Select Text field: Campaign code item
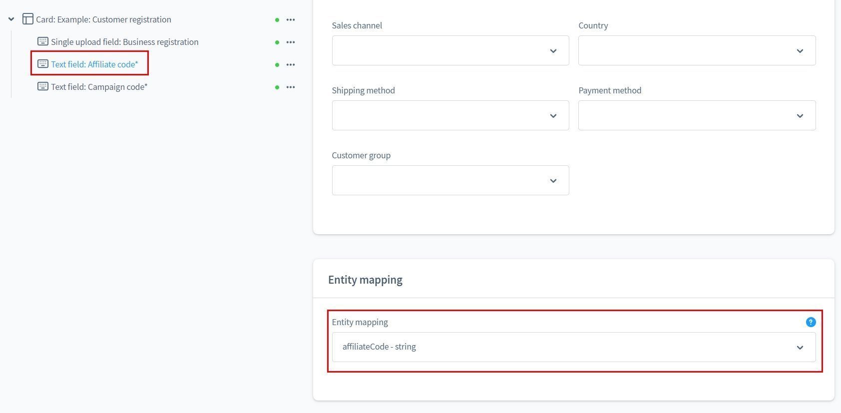The height and width of the screenshot is (413, 841). tap(99, 87)
